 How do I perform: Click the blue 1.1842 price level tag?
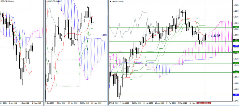tap(236, 95)
